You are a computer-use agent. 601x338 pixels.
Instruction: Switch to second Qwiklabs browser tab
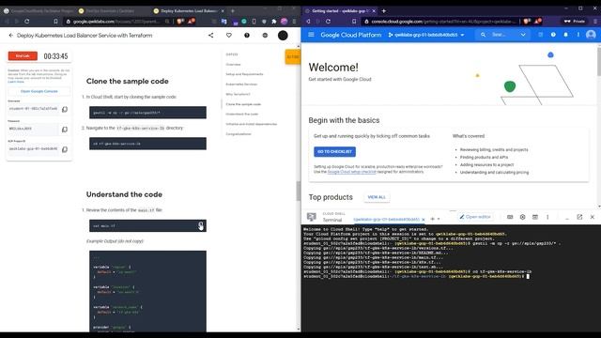(x=111, y=10)
